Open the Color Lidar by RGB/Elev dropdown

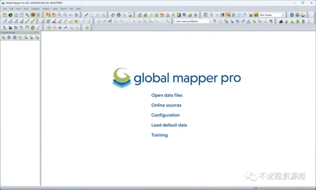coord(210,21)
